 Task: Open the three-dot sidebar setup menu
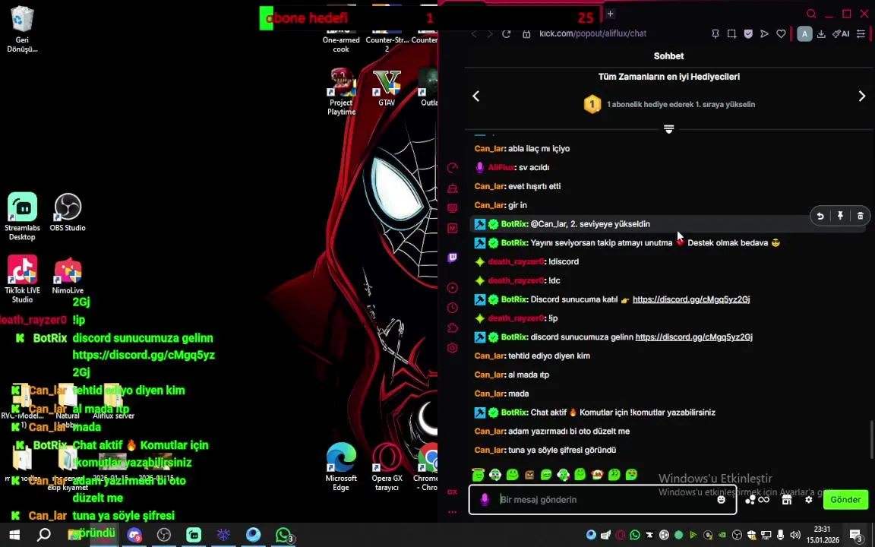(453, 512)
